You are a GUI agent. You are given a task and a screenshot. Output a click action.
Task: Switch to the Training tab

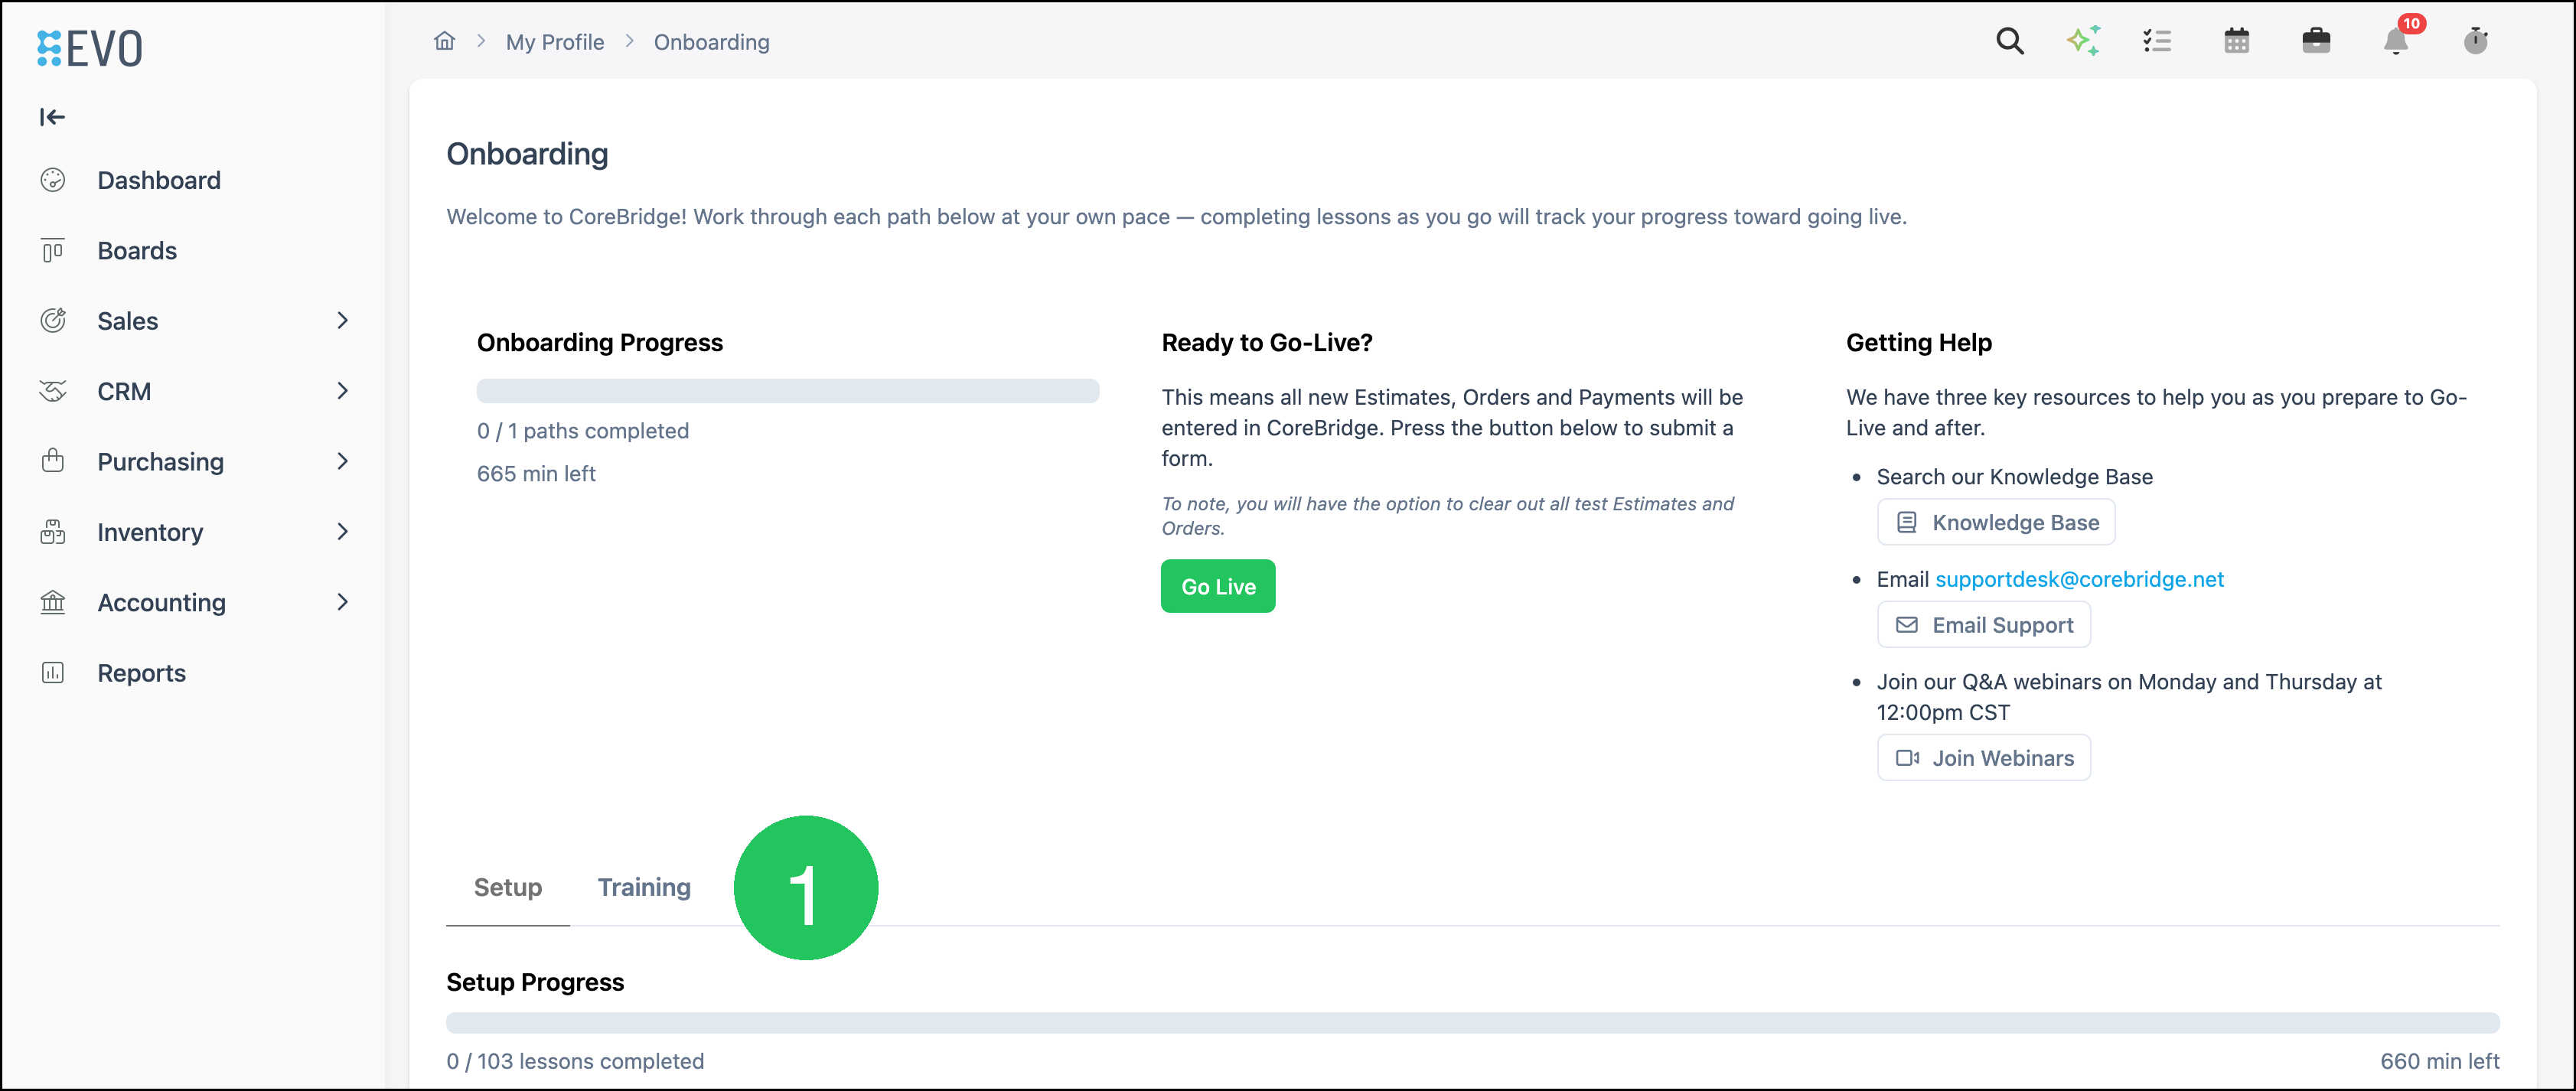click(x=644, y=887)
